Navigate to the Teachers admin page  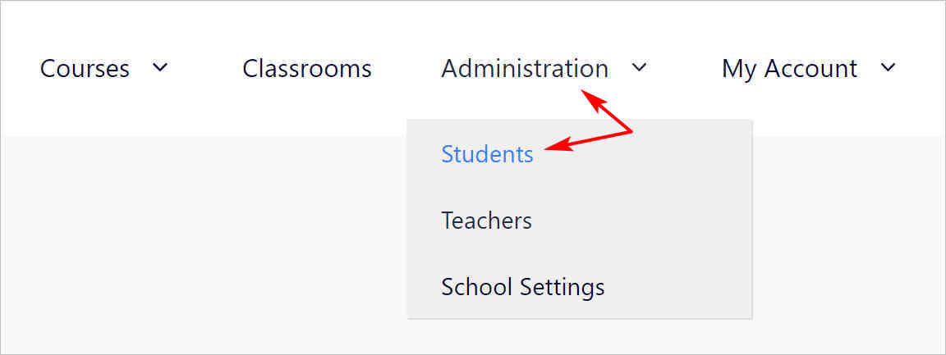click(486, 221)
